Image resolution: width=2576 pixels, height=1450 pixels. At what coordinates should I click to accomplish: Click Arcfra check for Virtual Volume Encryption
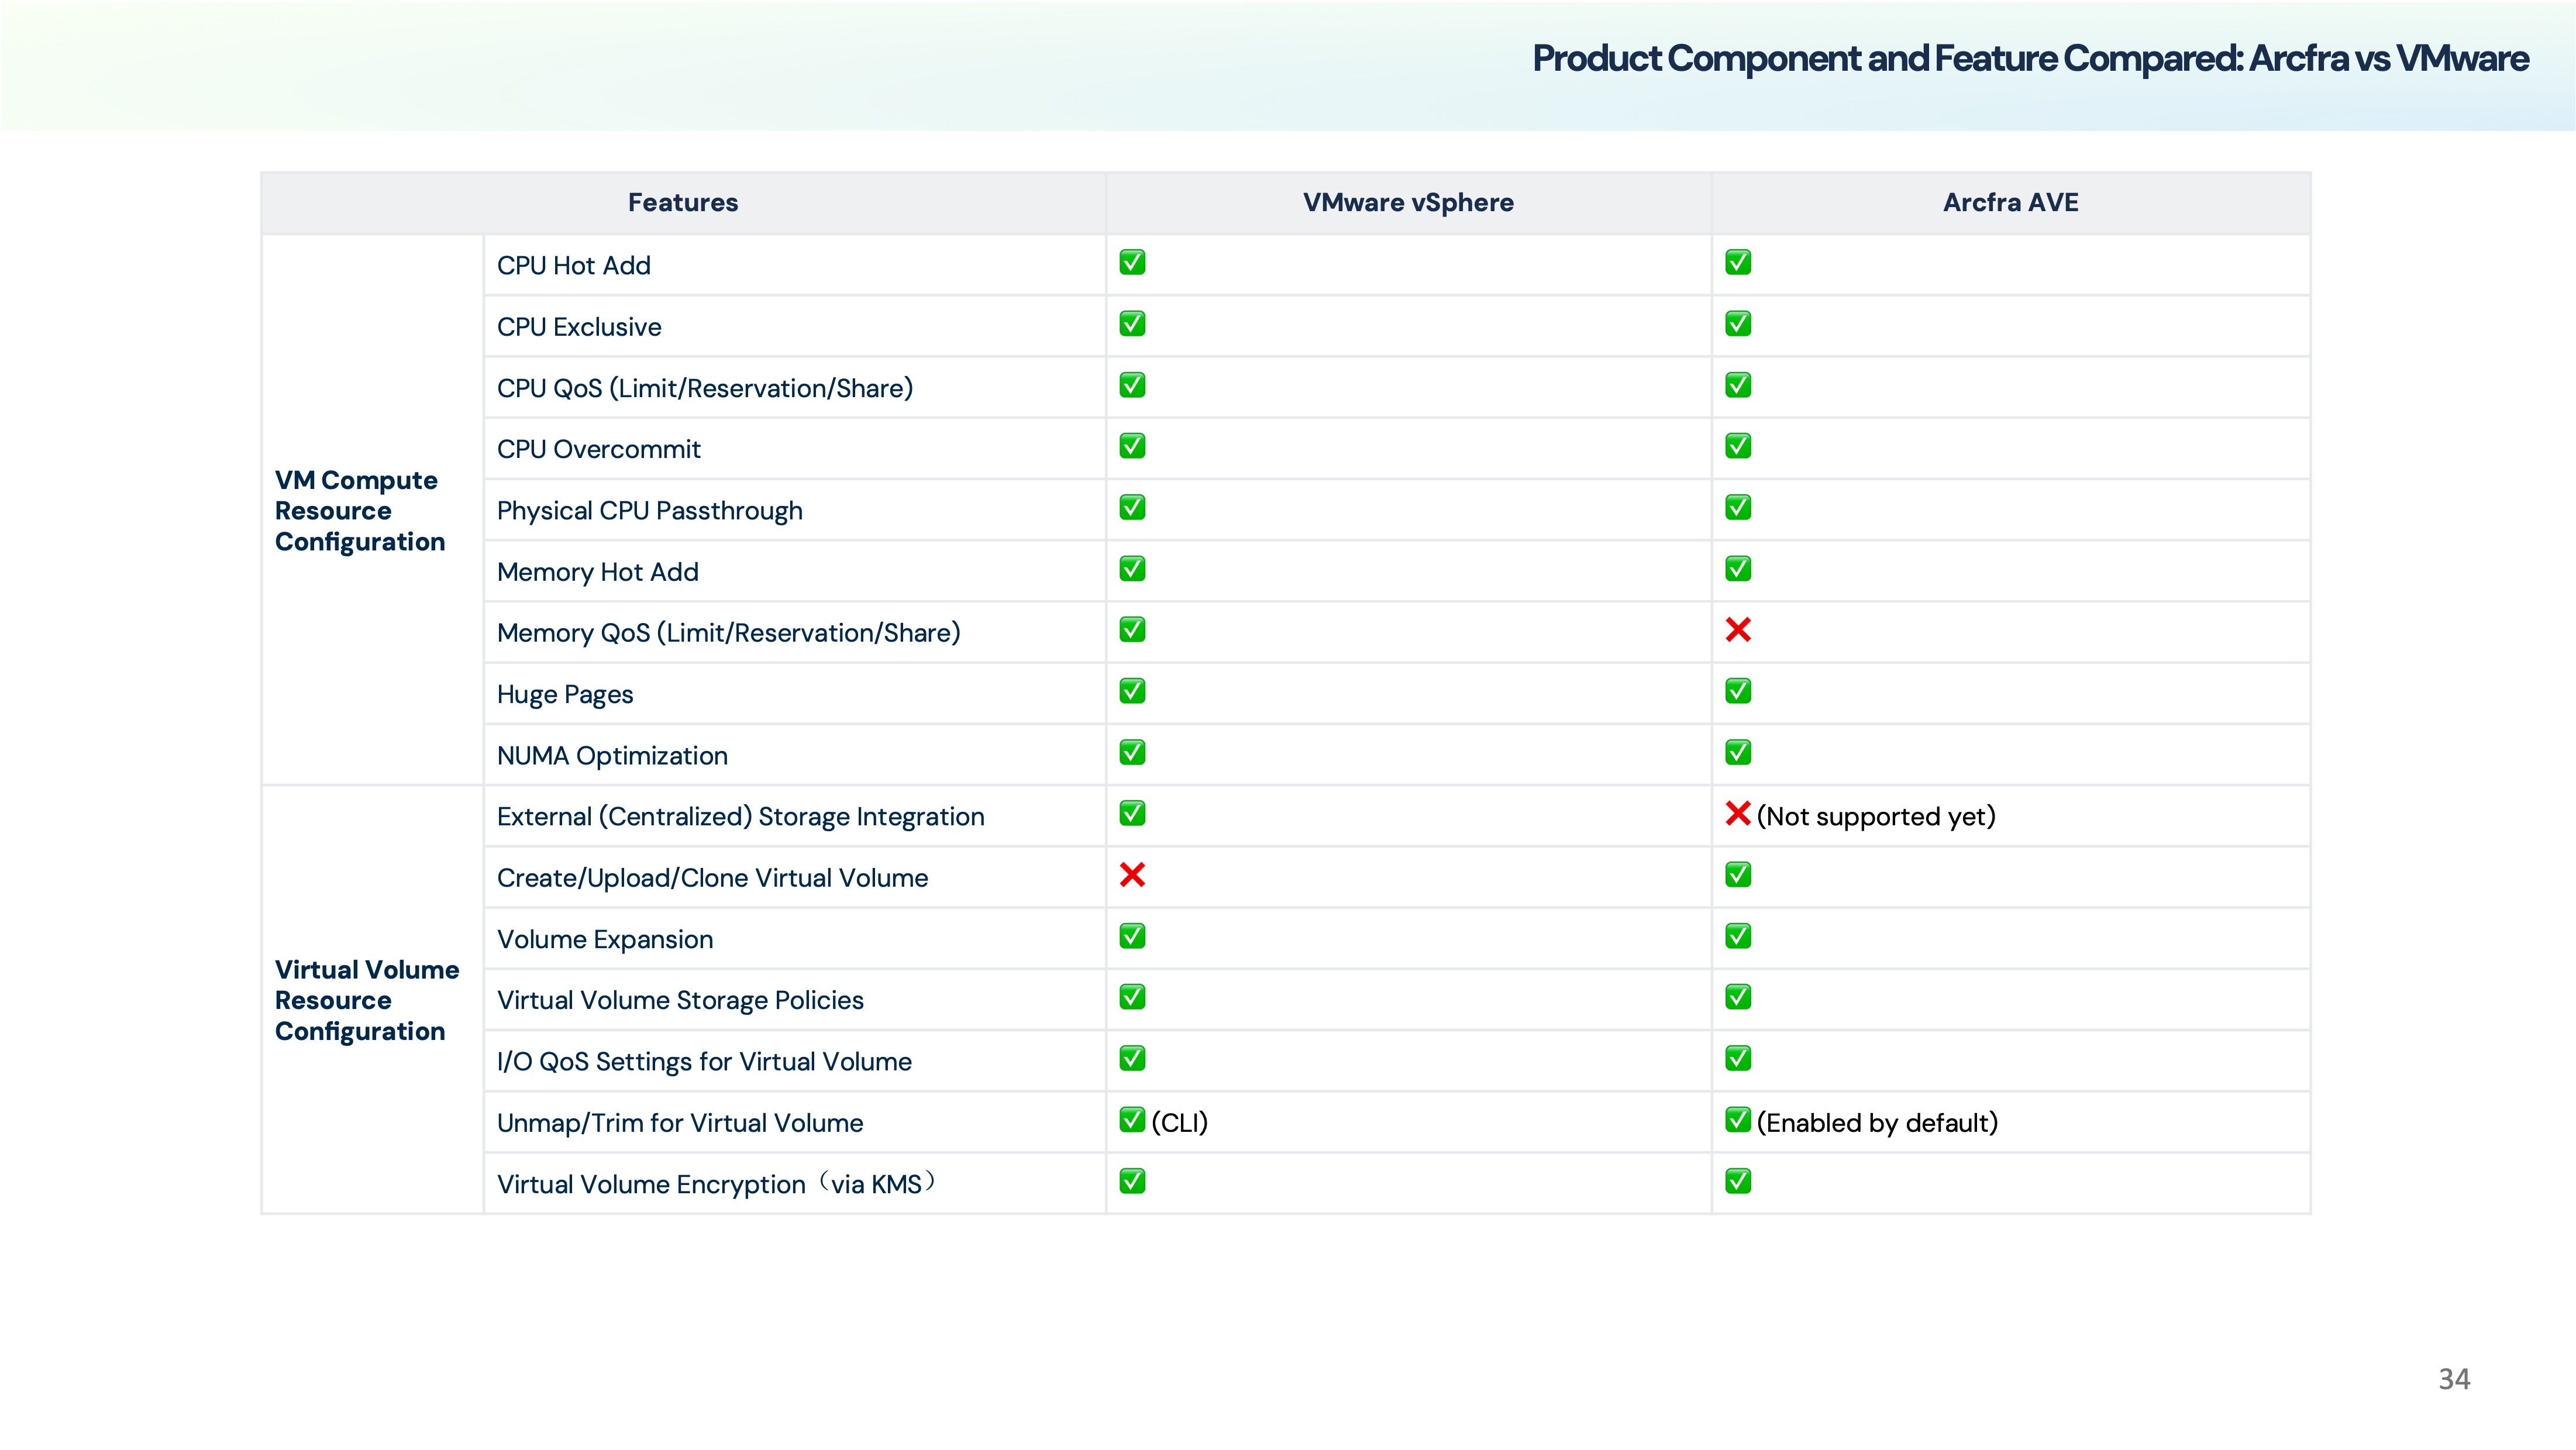[x=1738, y=1181]
